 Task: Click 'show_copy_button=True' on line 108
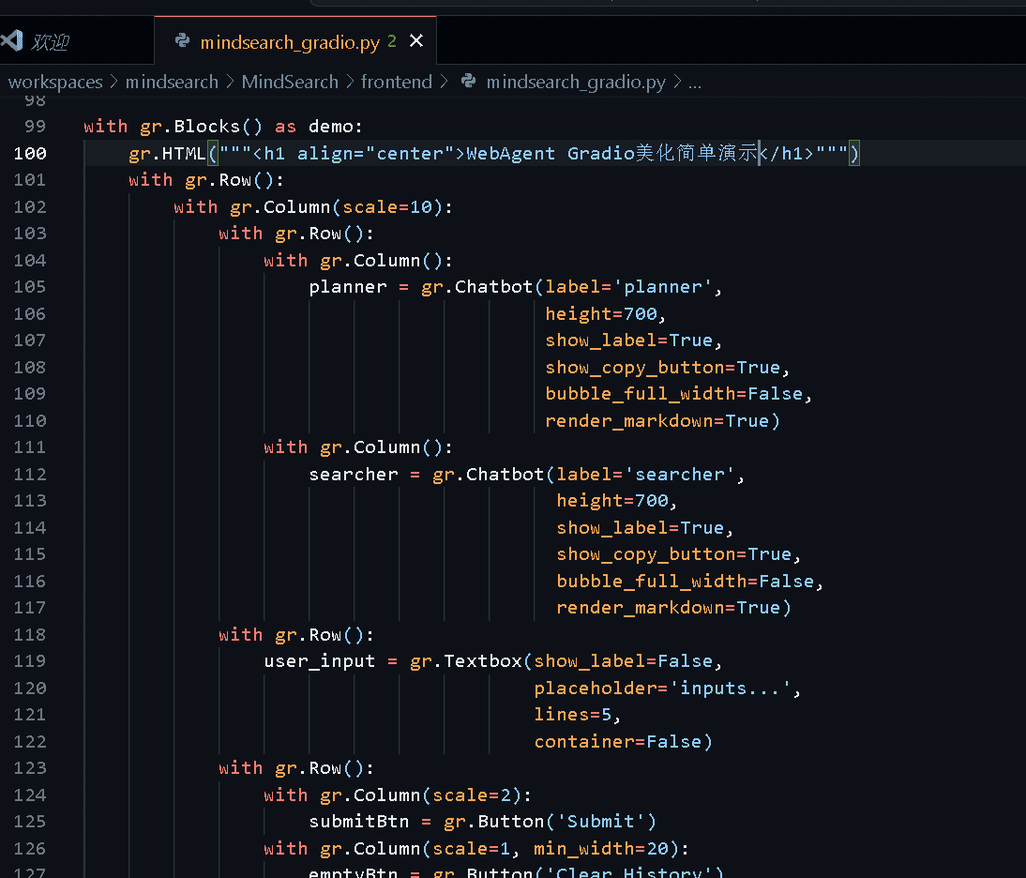tap(663, 368)
